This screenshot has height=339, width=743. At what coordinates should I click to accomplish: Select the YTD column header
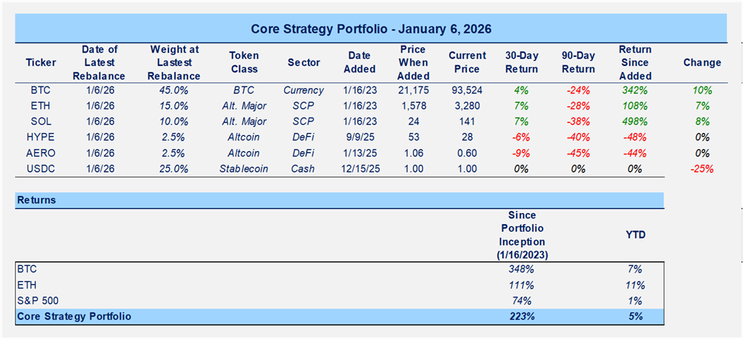coord(635,235)
